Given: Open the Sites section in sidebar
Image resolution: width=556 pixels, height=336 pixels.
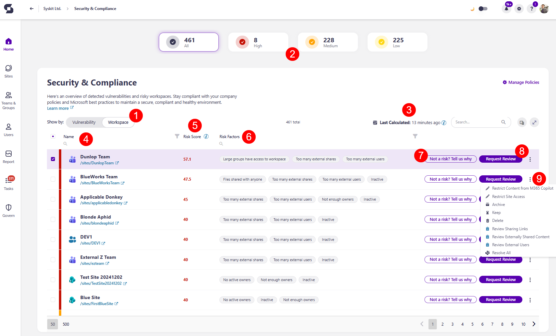Looking at the screenshot, I should 8,71.
